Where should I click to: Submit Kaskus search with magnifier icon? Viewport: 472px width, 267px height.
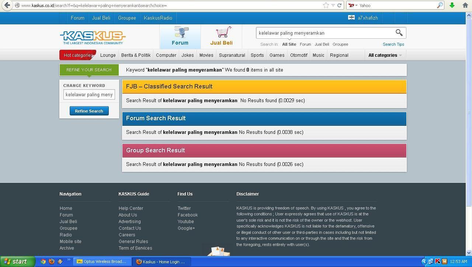click(399, 32)
